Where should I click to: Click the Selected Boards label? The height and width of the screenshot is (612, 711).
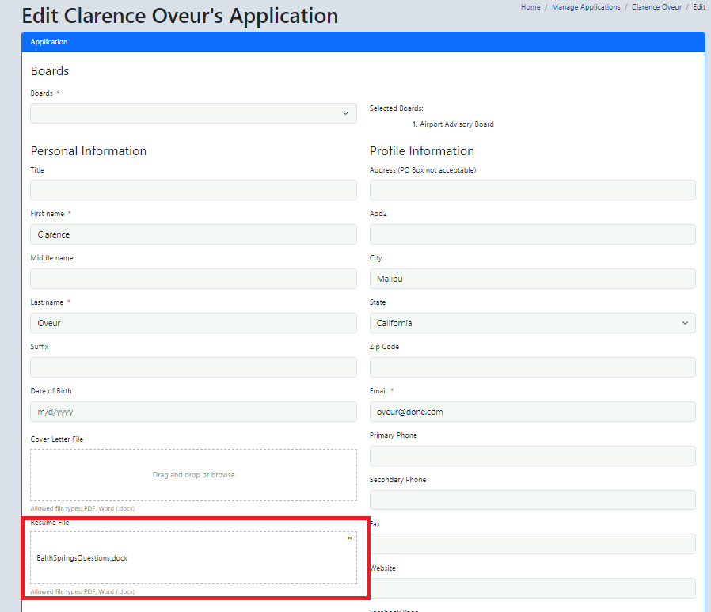[x=397, y=108]
